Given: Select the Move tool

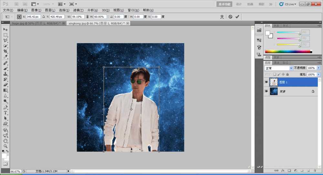Looking at the screenshot, I should [5, 29].
